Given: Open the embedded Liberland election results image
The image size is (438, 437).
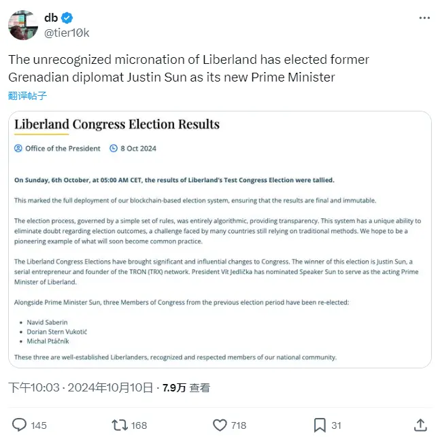Looking at the screenshot, I should (x=220, y=272).
